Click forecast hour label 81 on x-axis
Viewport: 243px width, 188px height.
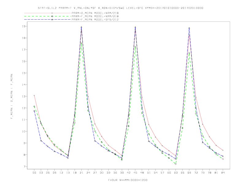pos(216,173)
